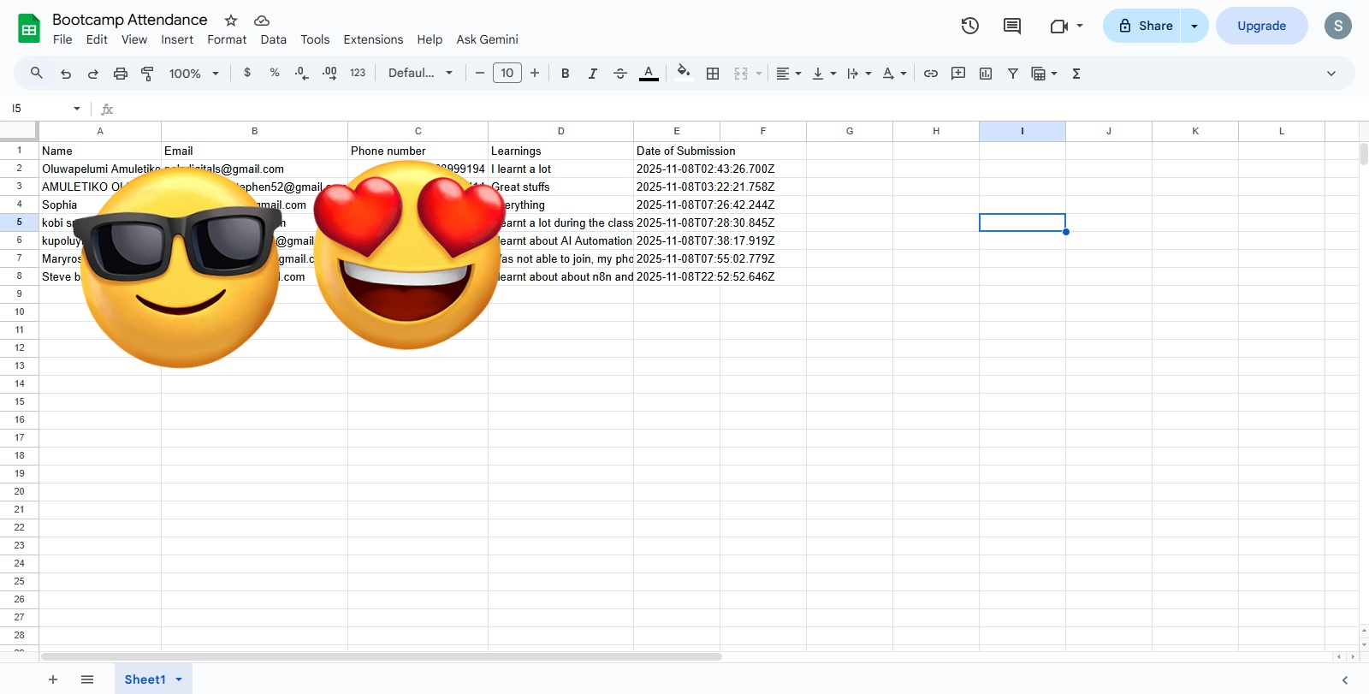Click the insert link icon
The image size is (1369, 694).
click(931, 74)
